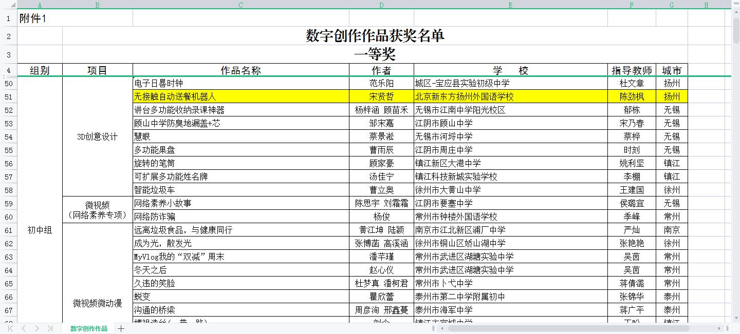The image size is (740, 334).
Task: Select column B header
Action: point(98,5)
